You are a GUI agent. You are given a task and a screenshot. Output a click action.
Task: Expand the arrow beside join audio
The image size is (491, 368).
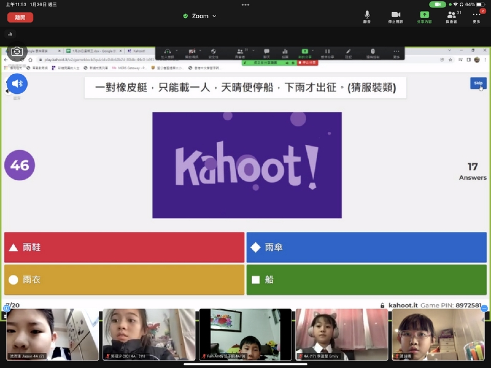[177, 50]
